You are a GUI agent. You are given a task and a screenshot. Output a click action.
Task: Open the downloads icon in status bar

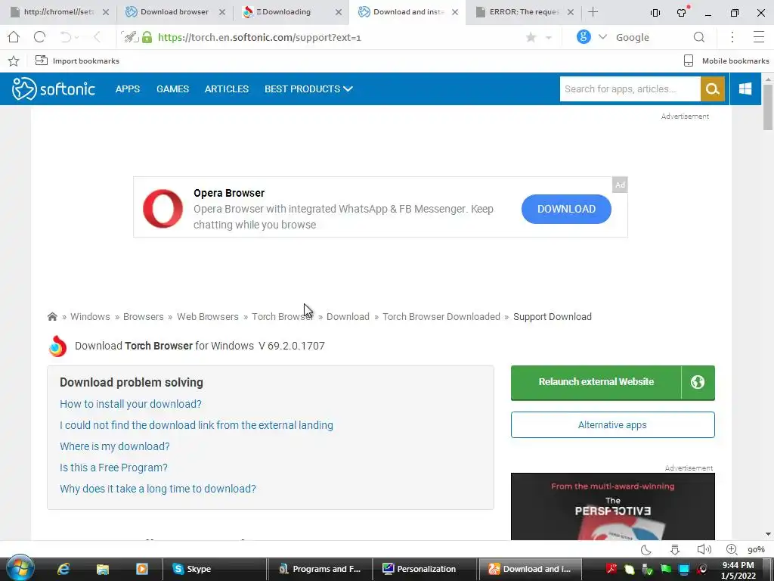[675, 549]
